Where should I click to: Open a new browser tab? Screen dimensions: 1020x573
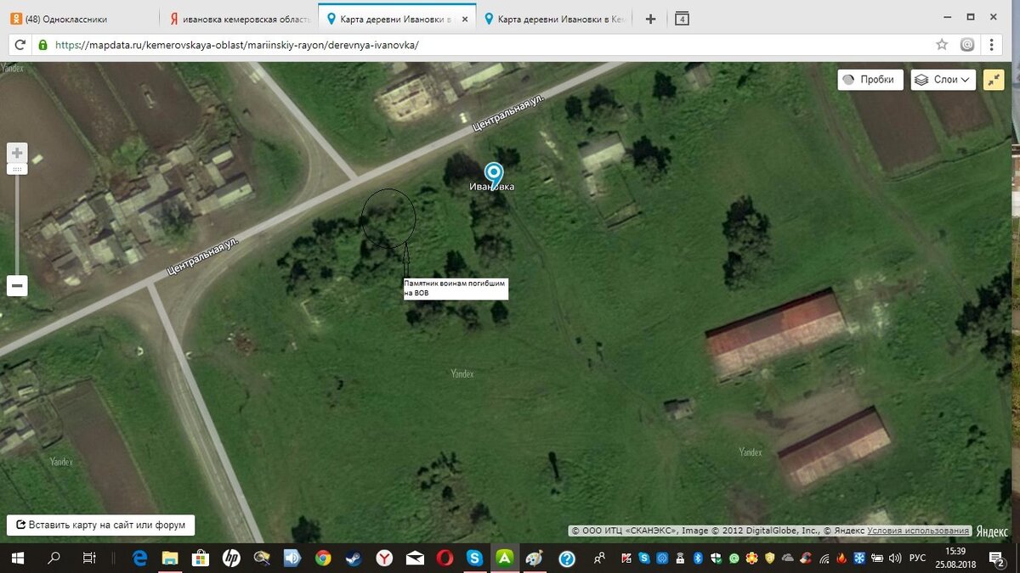coord(650,19)
